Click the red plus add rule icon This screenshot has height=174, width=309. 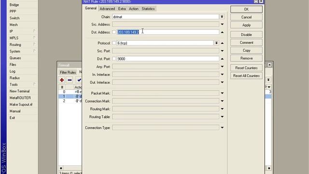62,80
